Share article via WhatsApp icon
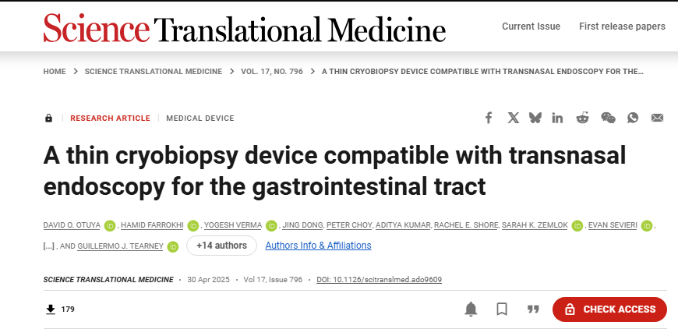 point(633,118)
